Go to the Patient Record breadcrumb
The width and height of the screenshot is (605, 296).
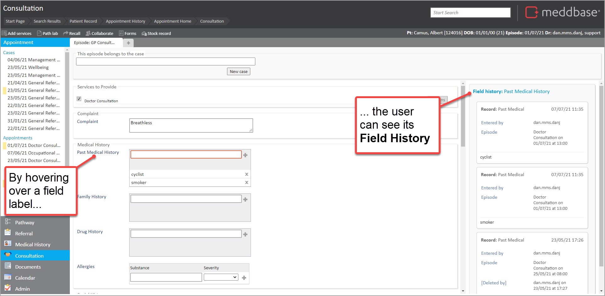(x=83, y=21)
